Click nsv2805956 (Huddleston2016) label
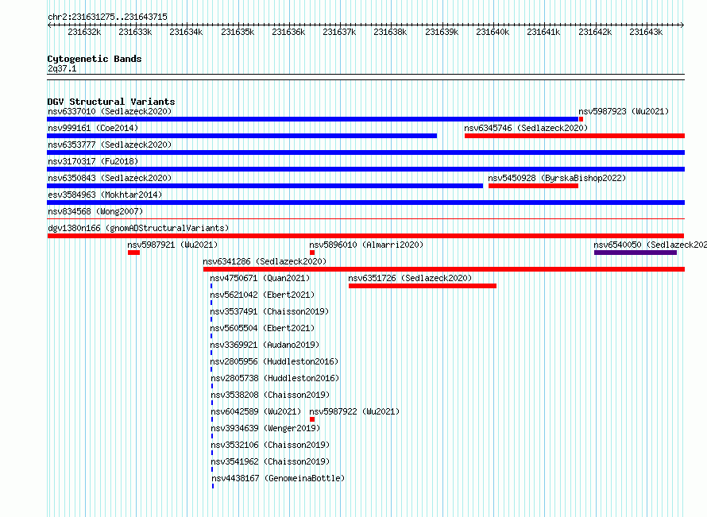Image resolution: width=707 pixels, height=517 pixels. coord(274,361)
